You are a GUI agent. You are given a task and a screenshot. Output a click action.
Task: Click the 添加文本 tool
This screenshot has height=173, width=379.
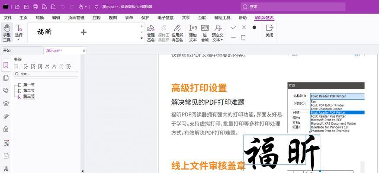[193, 32]
